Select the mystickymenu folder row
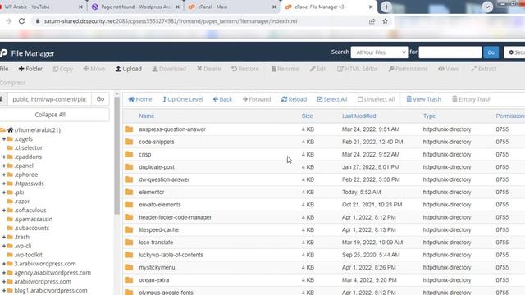Viewport: 525px width, 295px height. coord(324,268)
